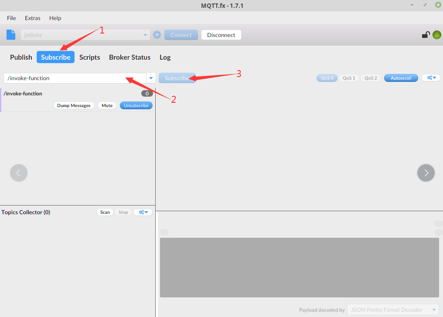The width and height of the screenshot is (443, 317).
Task: Click the right arrow navigation circle
Action: coord(426,173)
